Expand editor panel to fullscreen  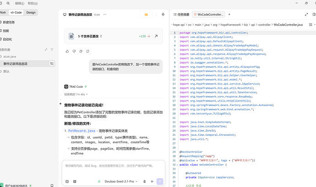click(306, 15)
